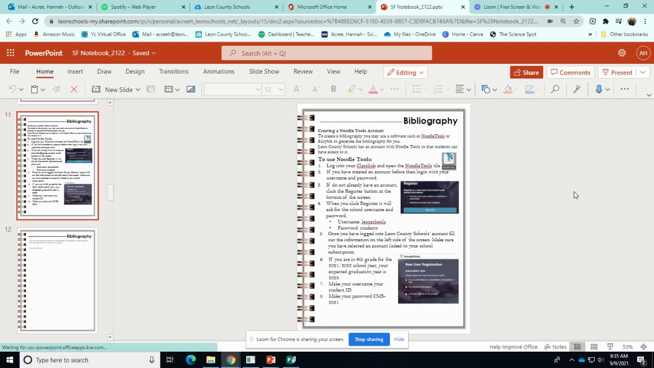Viewport: 654px width, 368px height.
Task: Open PowerPoint from the Windows taskbar
Action: pyautogui.click(x=271, y=360)
